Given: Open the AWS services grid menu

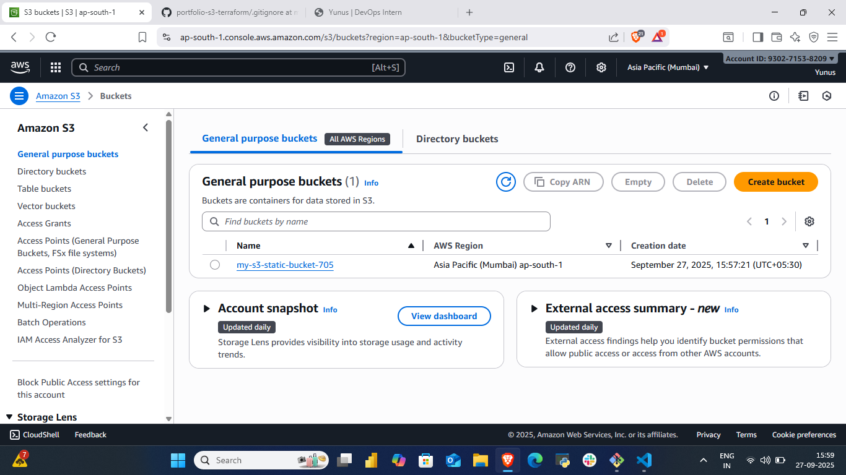Looking at the screenshot, I should (x=56, y=67).
